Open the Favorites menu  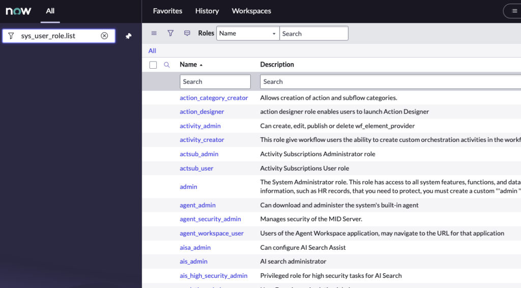(167, 11)
